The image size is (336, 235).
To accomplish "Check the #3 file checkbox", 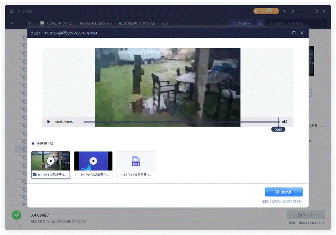I will click(77, 175).
